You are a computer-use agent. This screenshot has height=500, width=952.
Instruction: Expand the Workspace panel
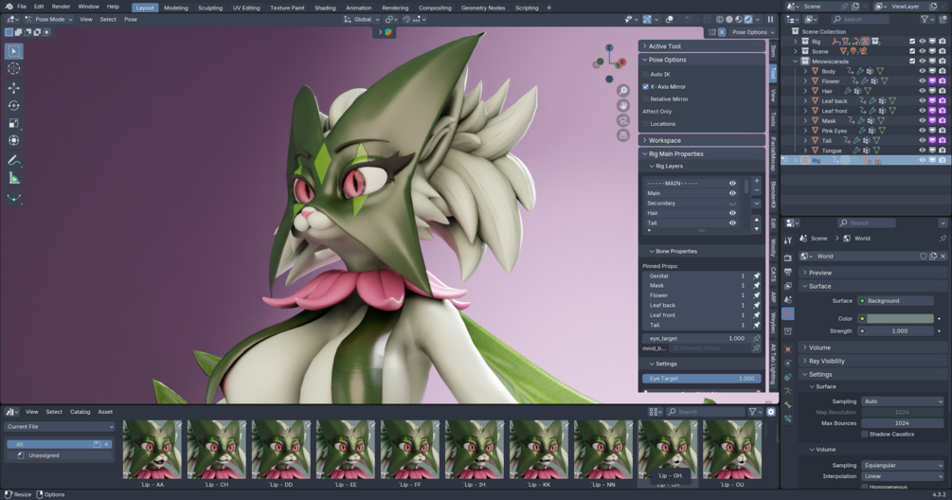(x=701, y=140)
